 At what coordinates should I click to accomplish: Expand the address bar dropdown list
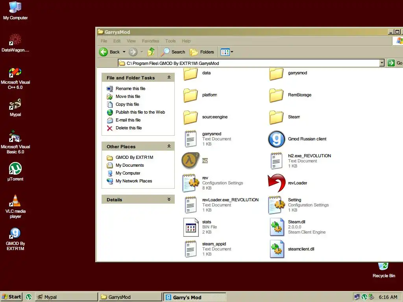pyautogui.click(x=382, y=63)
